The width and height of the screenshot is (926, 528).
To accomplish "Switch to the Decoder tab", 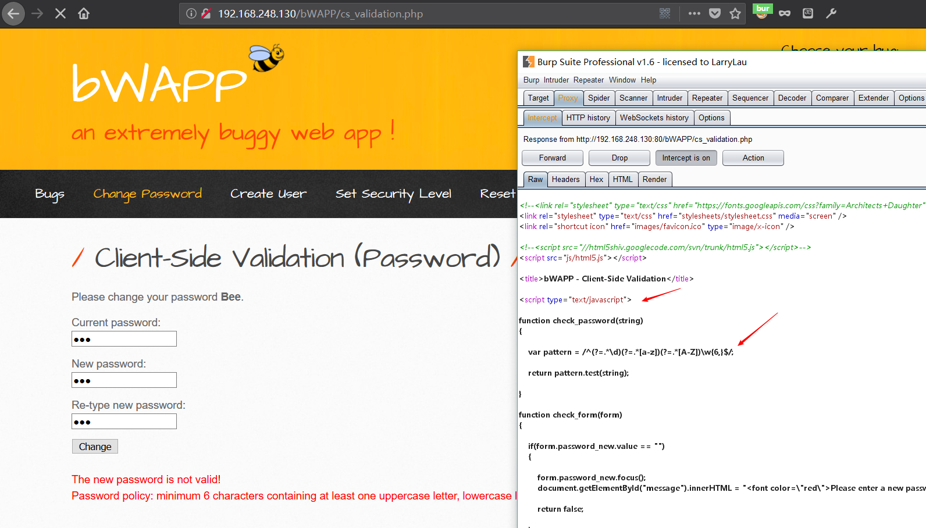I will [792, 98].
